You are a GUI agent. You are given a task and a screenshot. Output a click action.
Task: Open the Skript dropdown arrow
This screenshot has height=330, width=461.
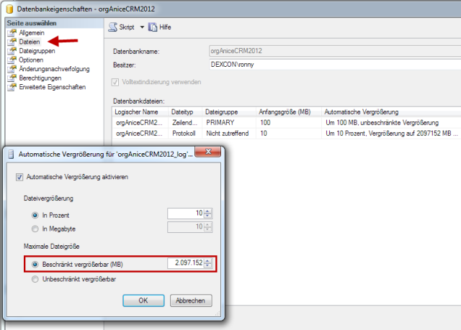142,27
